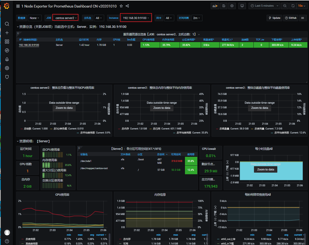The image size is (309, 245).
Task: Click info icon on partition space panel
Action: 79,148
